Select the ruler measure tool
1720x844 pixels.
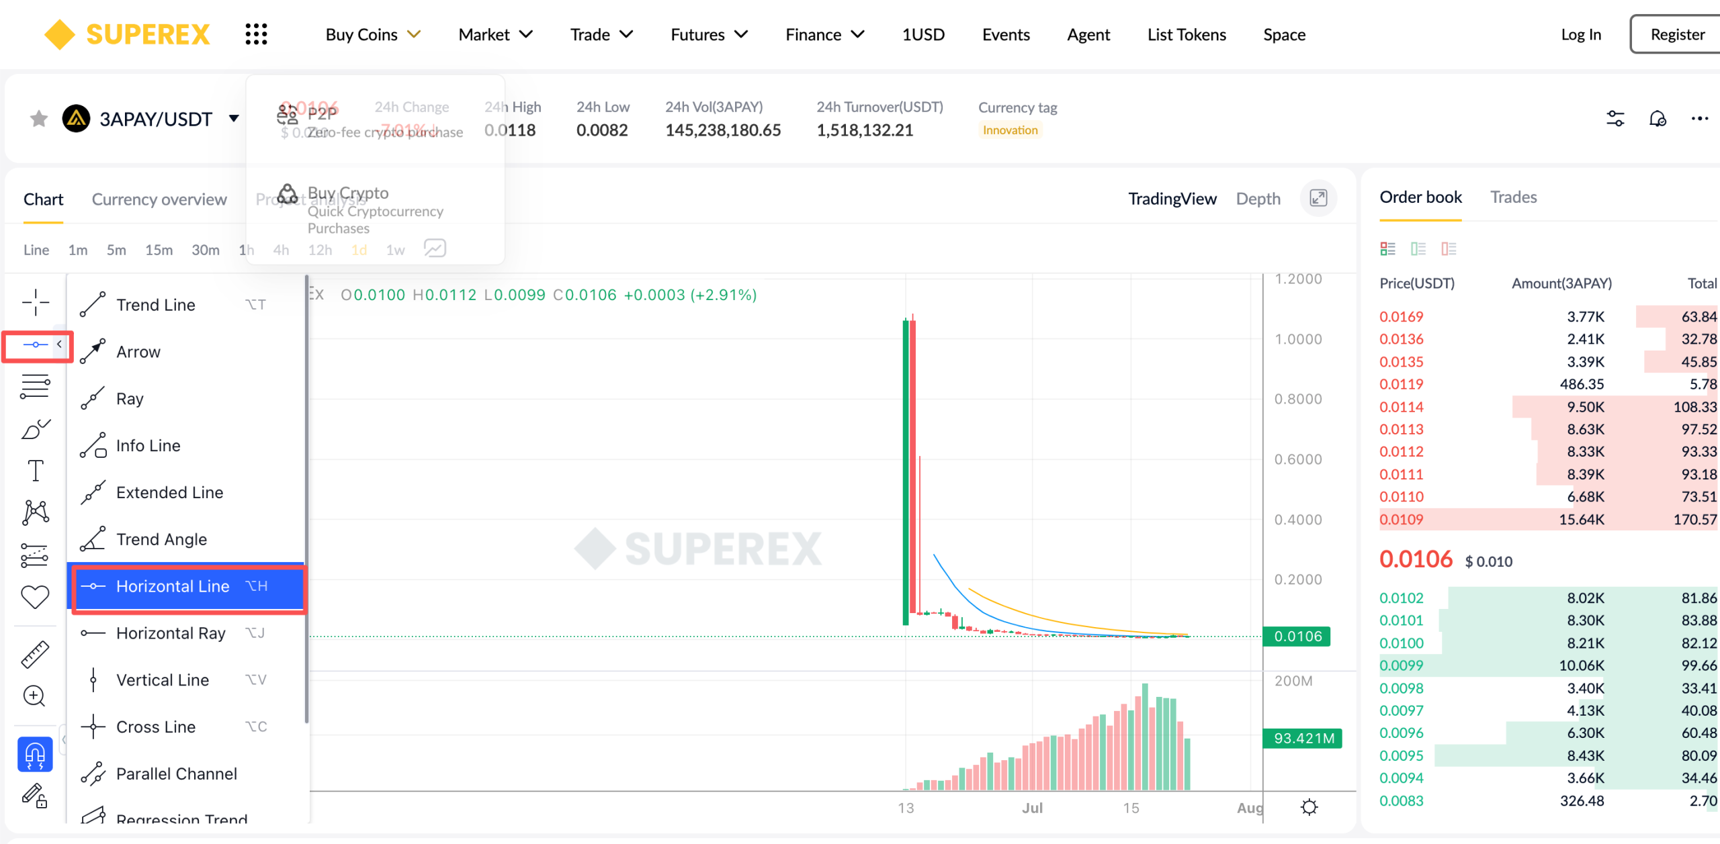click(x=35, y=654)
